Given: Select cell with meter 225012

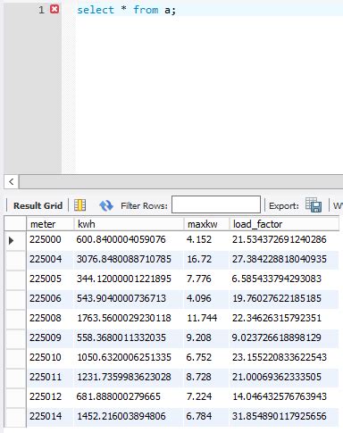Looking at the screenshot, I should (x=50, y=396).
